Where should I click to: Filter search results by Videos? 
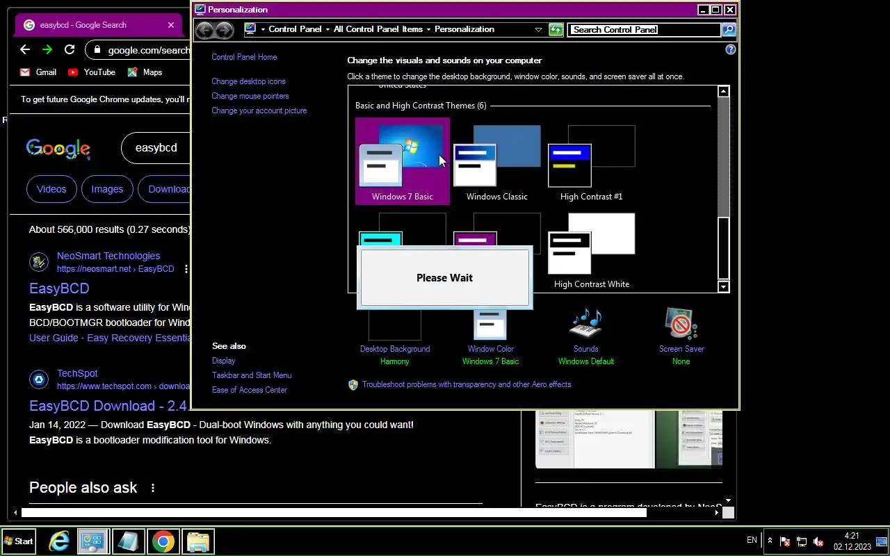(51, 189)
